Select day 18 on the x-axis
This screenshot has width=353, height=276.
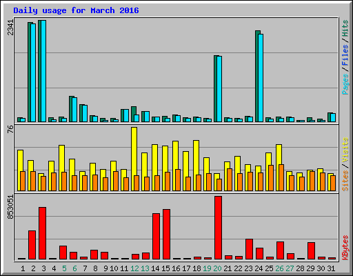tap(196, 268)
